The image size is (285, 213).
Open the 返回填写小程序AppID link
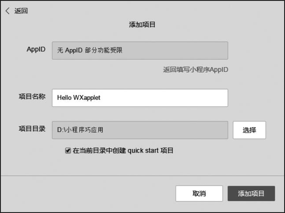[196, 70]
